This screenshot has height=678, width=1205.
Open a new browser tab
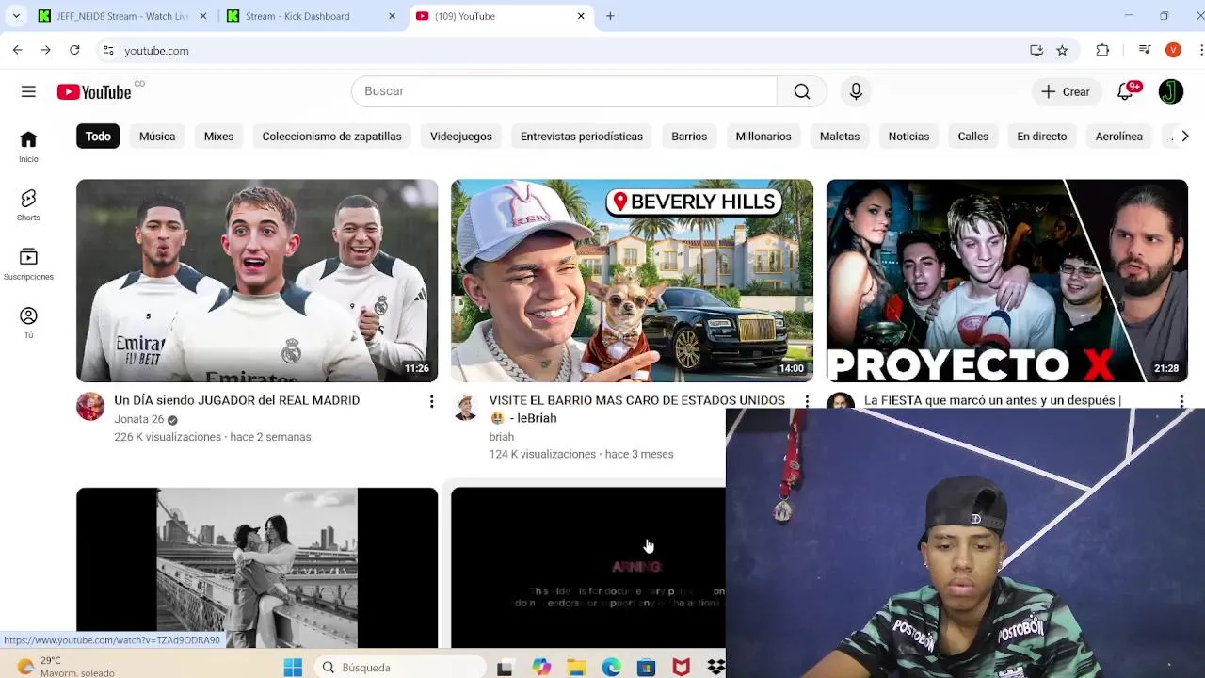[x=610, y=16]
